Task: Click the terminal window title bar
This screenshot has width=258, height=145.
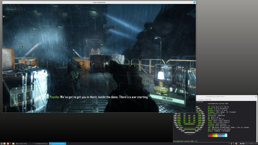Action: 225,96
